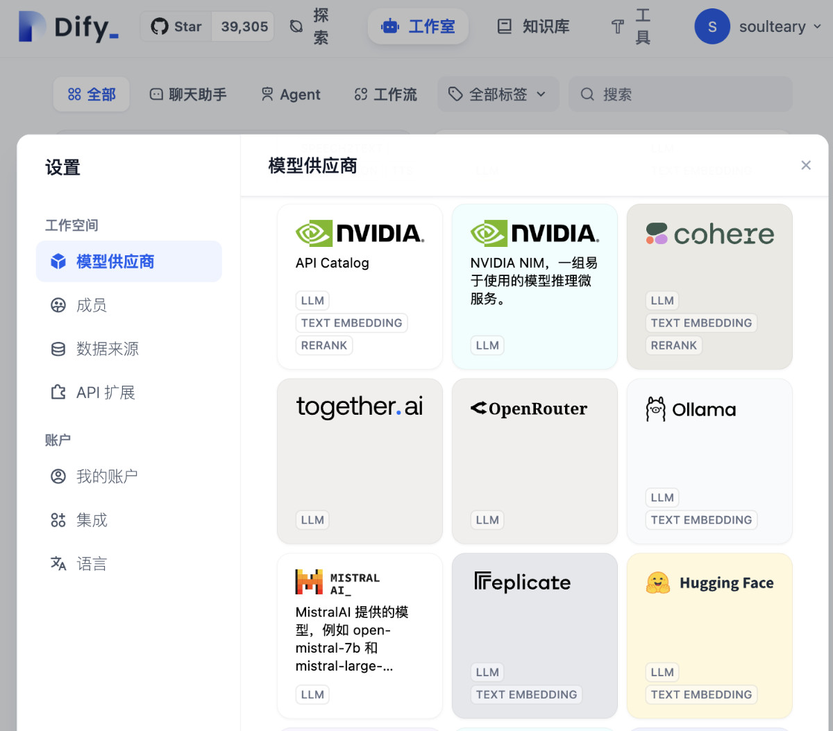833x731 pixels.
Task: Click the user circle icon beside 我的账户
Action: pos(58,476)
